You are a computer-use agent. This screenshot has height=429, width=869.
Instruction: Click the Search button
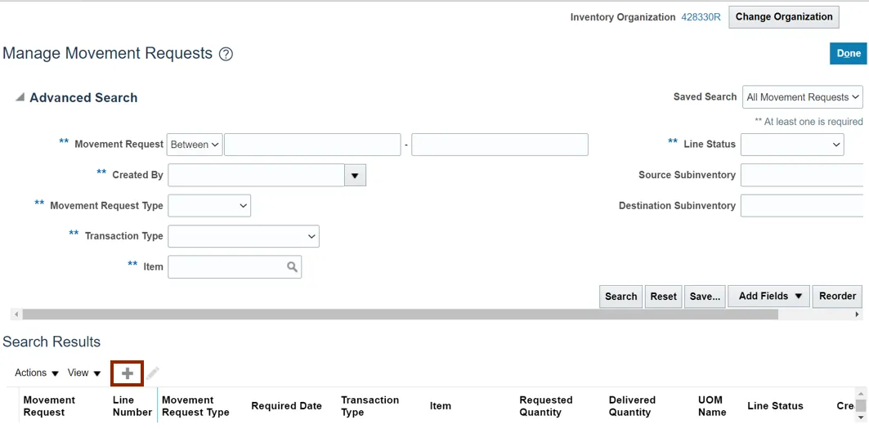(620, 297)
